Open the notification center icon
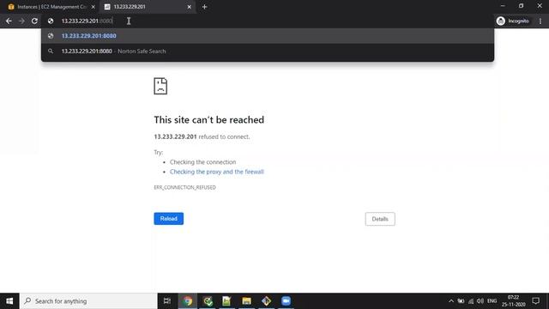This screenshot has width=549, height=309. [x=535, y=301]
